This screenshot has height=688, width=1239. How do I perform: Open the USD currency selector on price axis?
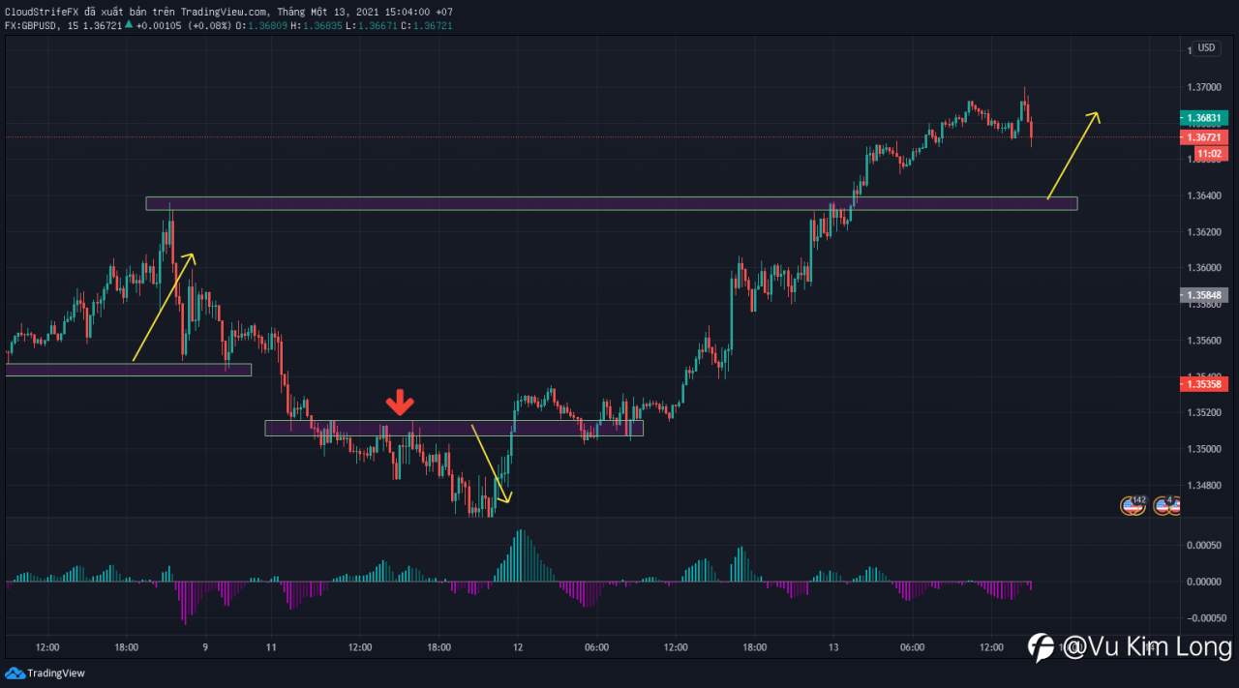(x=1206, y=48)
